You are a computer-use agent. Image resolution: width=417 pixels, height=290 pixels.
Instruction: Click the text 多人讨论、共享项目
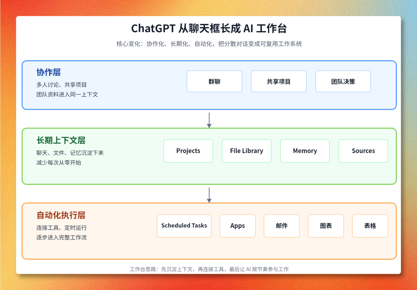click(x=61, y=85)
